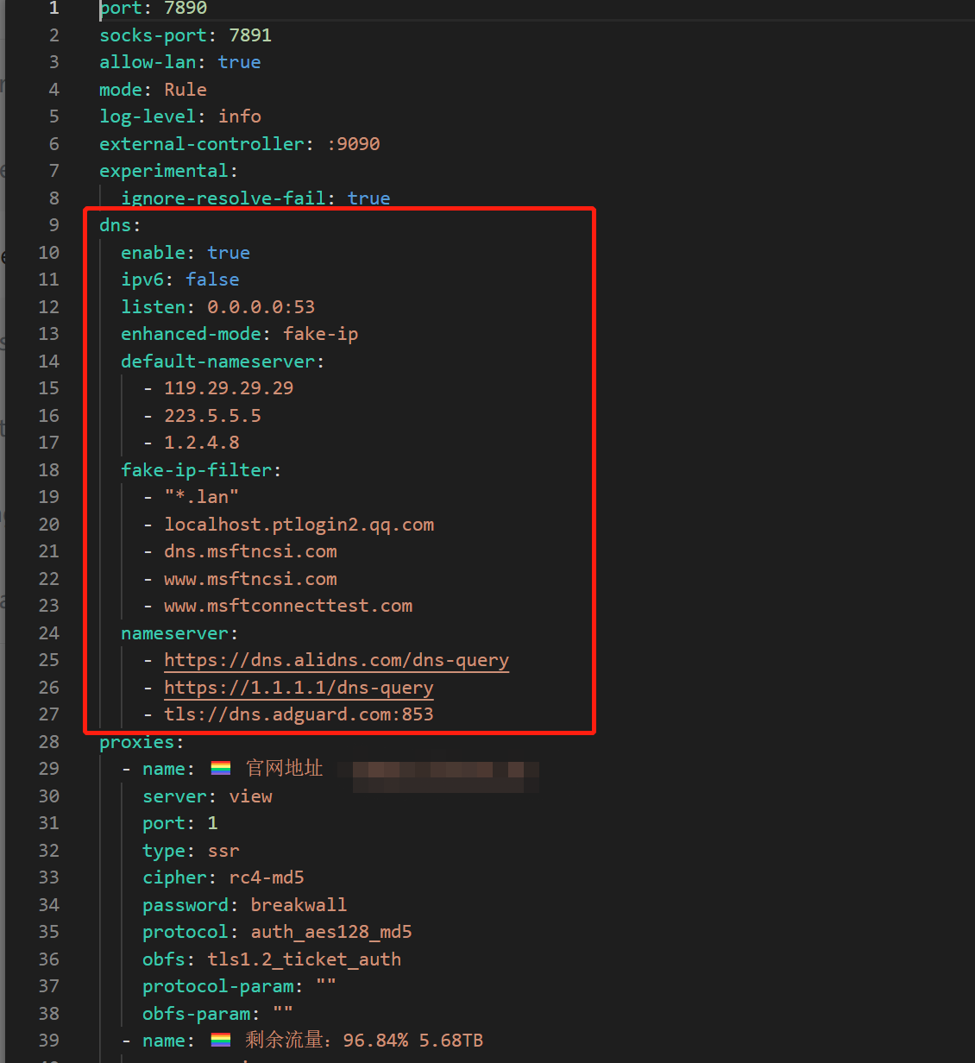
Task: Click localhost.ptlogin2.qq.com entry
Action: click(x=299, y=525)
